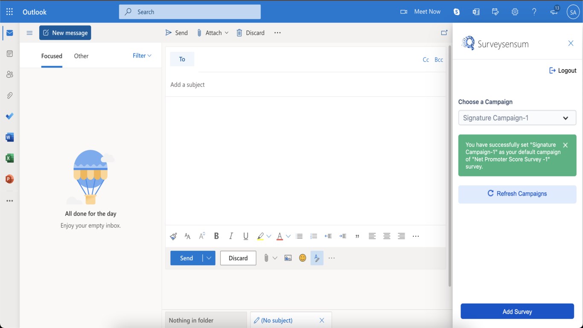The image size is (583, 328).
Task: Launch Word from left rail
Action: [9, 137]
